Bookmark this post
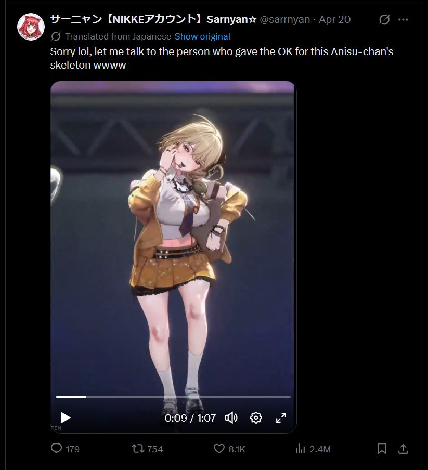The image size is (428, 470). click(x=382, y=449)
